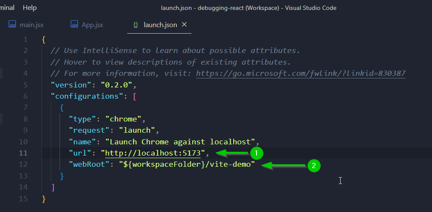Viewport: 432px width, 212px height.
Task: Click the "version" key text
Action: [x=71, y=85]
